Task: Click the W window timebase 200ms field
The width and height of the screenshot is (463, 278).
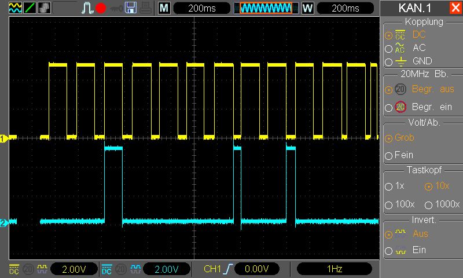Action: [x=346, y=8]
